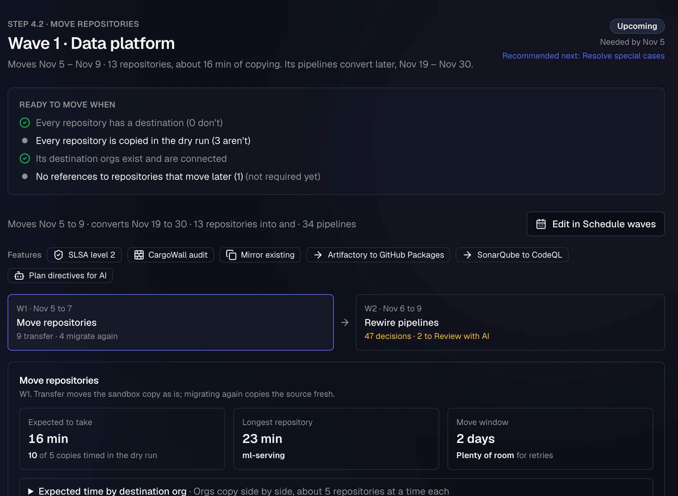Click green check beside Every repository has a destination
The width and height of the screenshot is (678, 496).
pos(25,123)
